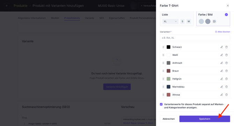
Task: Grab the drag handle of Marineblau row
Action: pyautogui.click(x=163, y=87)
